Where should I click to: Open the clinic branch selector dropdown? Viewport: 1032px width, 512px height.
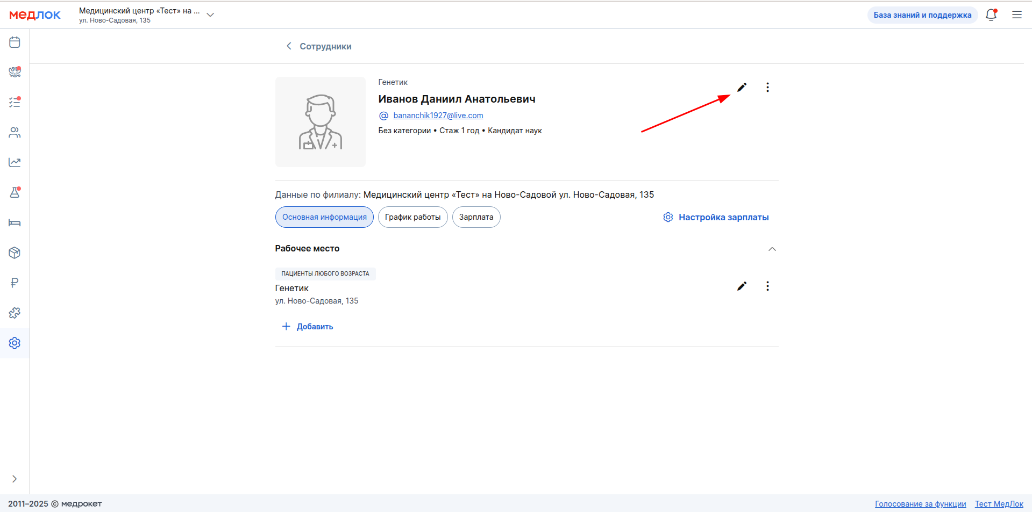coord(210,15)
